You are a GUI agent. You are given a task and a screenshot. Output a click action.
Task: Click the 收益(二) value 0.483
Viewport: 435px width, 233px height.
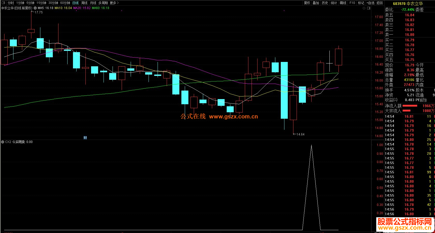coord(409,100)
